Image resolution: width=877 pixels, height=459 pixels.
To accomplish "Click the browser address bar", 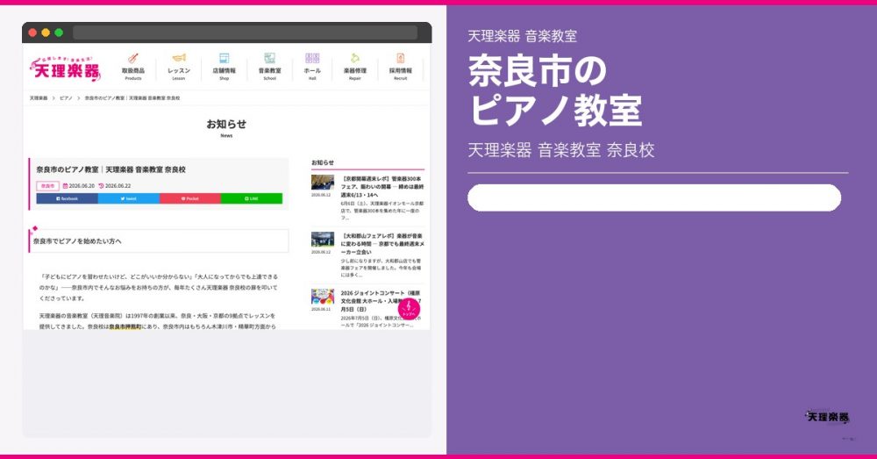I will pyautogui.click(x=245, y=32).
